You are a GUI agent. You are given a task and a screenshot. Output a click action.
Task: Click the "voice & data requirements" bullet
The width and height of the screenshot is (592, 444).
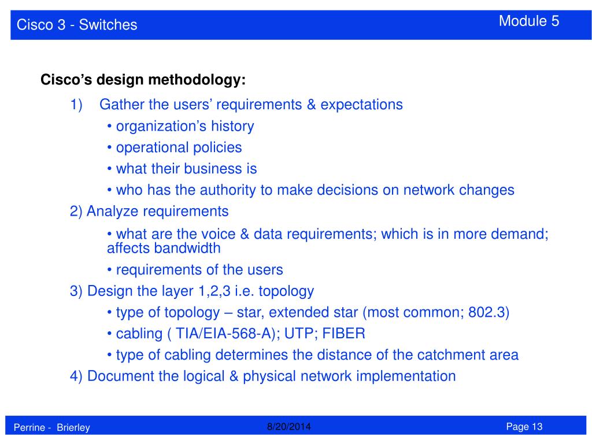pyautogui.click(x=331, y=234)
